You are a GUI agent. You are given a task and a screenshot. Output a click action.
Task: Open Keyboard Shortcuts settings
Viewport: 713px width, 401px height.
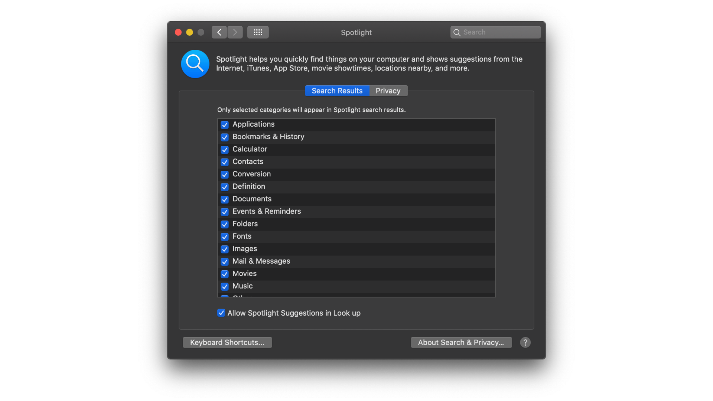pyautogui.click(x=227, y=342)
